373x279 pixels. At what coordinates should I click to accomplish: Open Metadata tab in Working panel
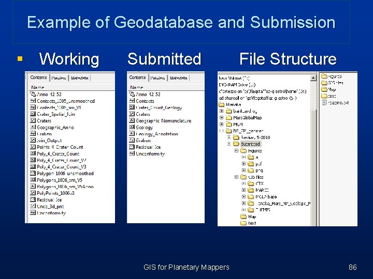pos(79,78)
